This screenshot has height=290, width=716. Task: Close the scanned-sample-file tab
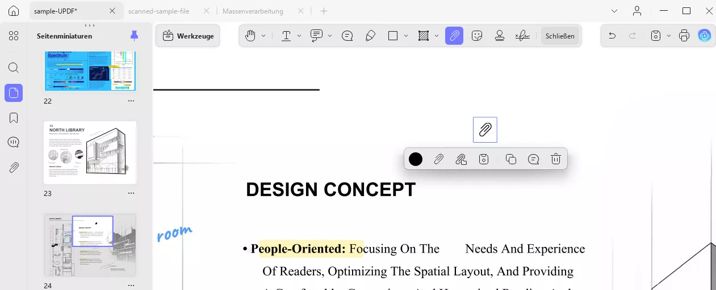206,11
